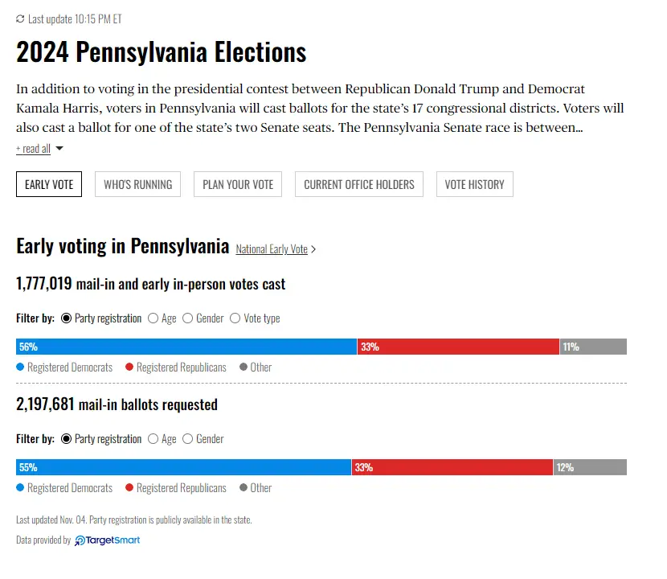
Task: Select the Age filter for votes cast
Action: pyautogui.click(x=153, y=318)
